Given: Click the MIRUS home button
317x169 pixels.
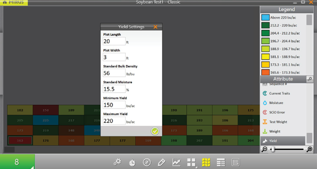Looking at the screenshot, I should pos(14,2).
